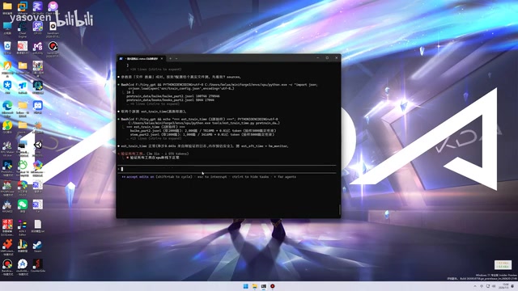518x291 pixels.
Task: Add a new terminal tab with plus
Action: [x=171, y=58]
